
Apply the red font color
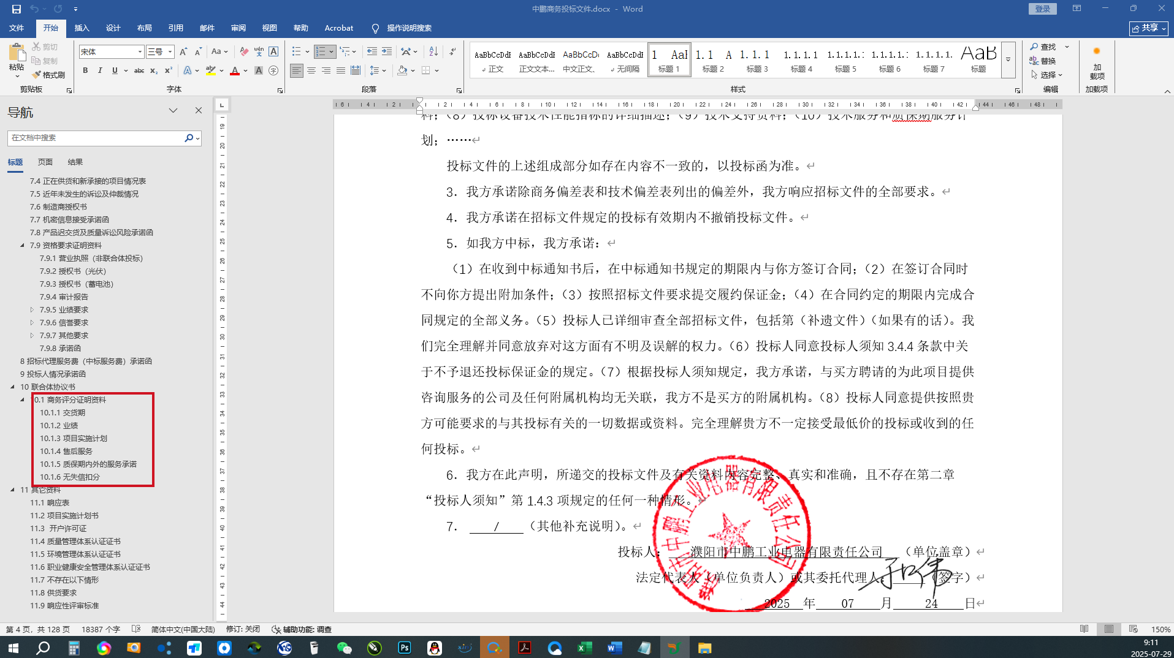pyautogui.click(x=235, y=70)
